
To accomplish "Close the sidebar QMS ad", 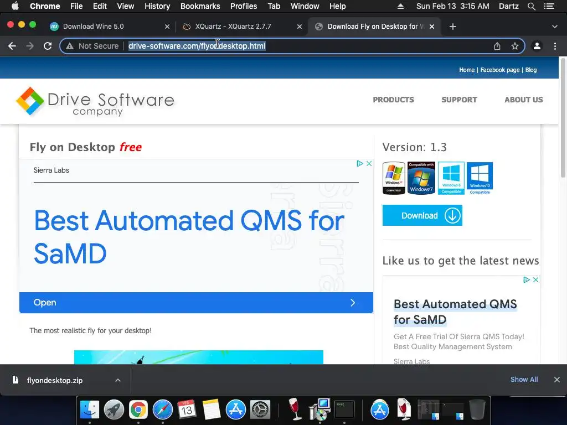I will coord(535,279).
